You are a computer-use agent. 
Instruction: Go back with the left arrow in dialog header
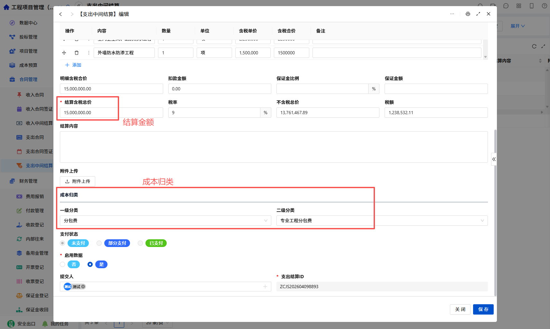pos(61,14)
